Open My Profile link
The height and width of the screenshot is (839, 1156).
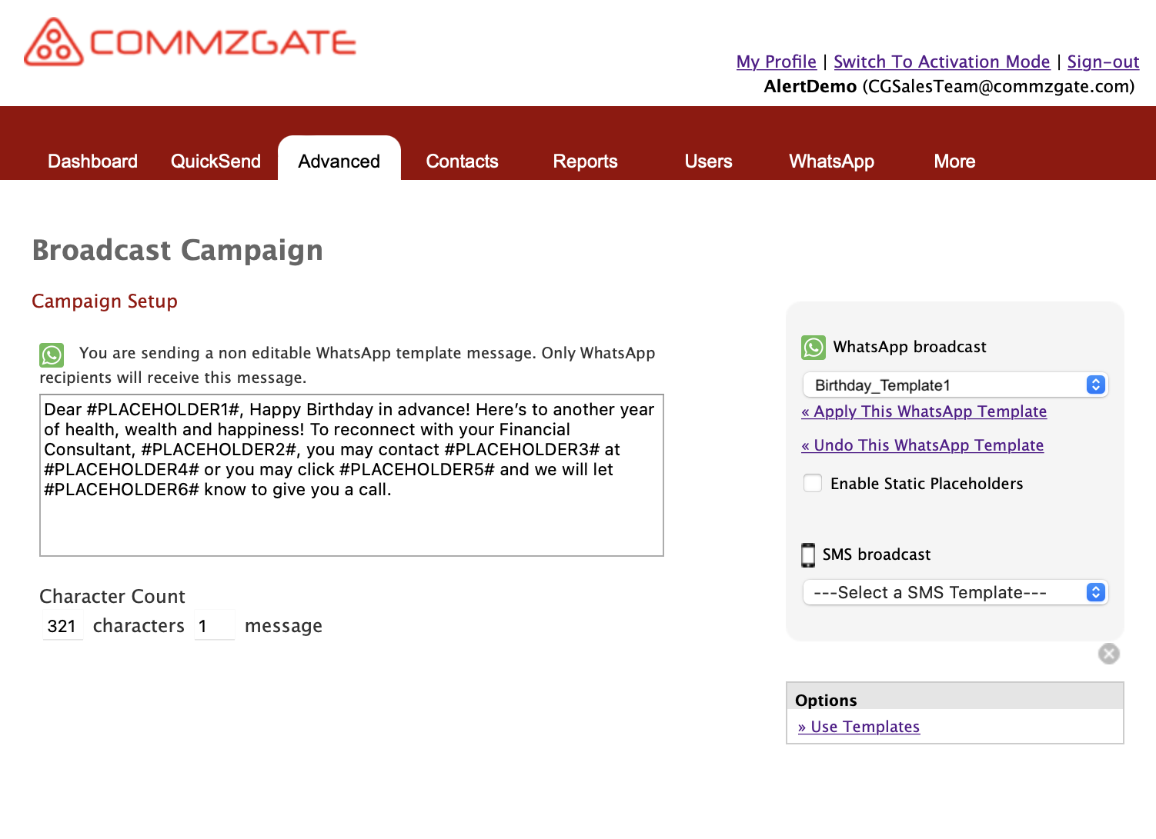tap(776, 62)
